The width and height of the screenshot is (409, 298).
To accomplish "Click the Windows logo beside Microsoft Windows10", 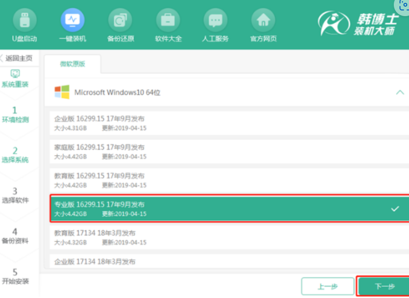I will tap(62, 92).
